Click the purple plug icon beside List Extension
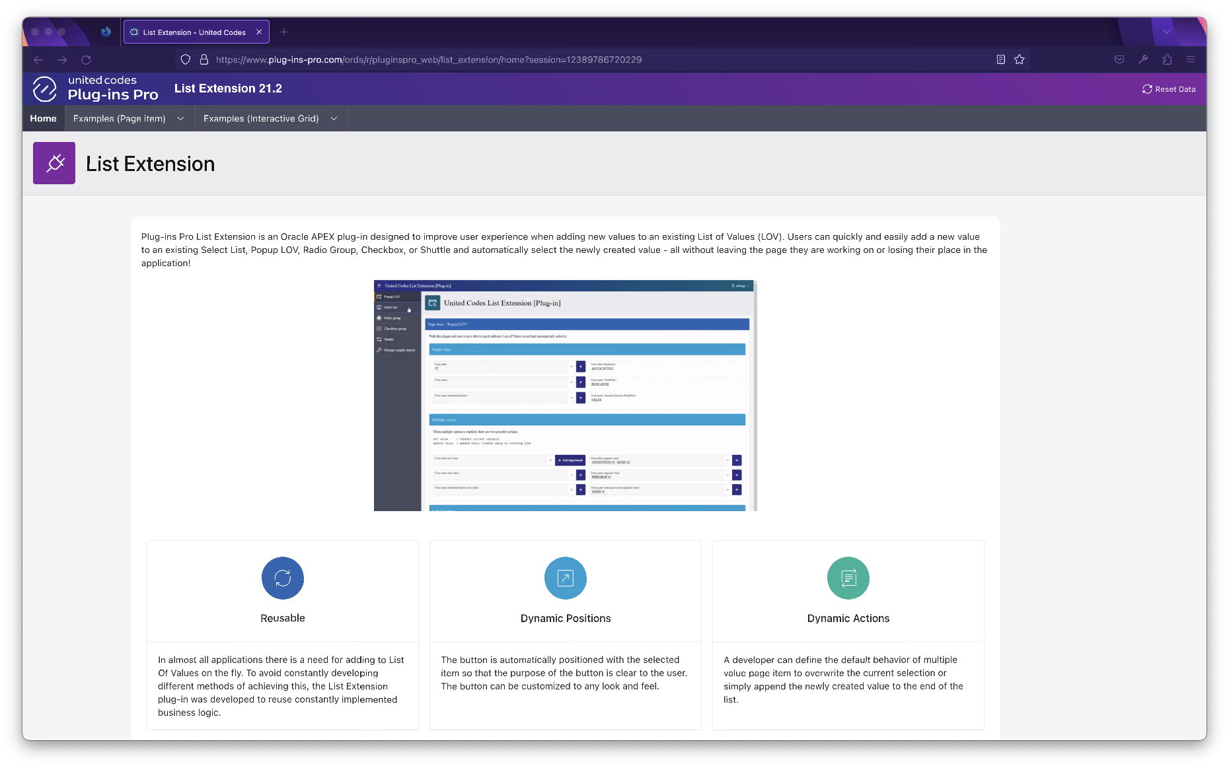Viewport: 1229px width, 768px height. (x=54, y=163)
